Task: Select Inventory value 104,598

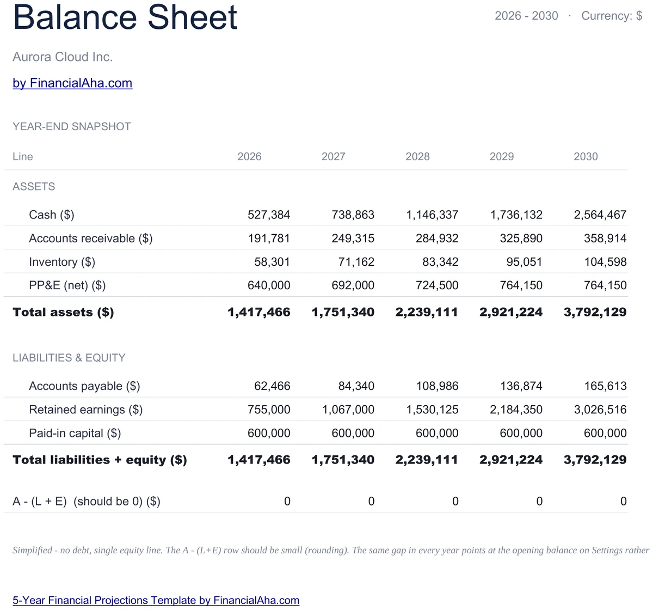Action: pyautogui.click(x=605, y=262)
